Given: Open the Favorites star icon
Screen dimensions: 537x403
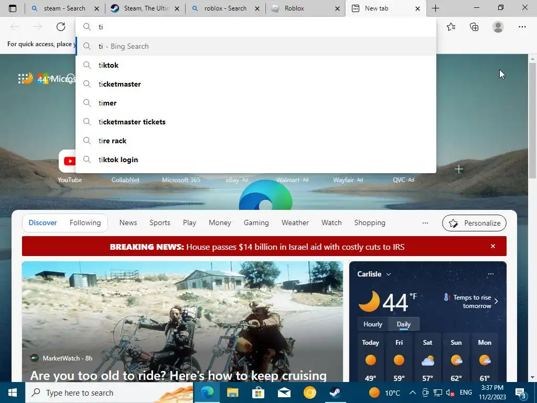Looking at the screenshot, I should tap(451, 27).
